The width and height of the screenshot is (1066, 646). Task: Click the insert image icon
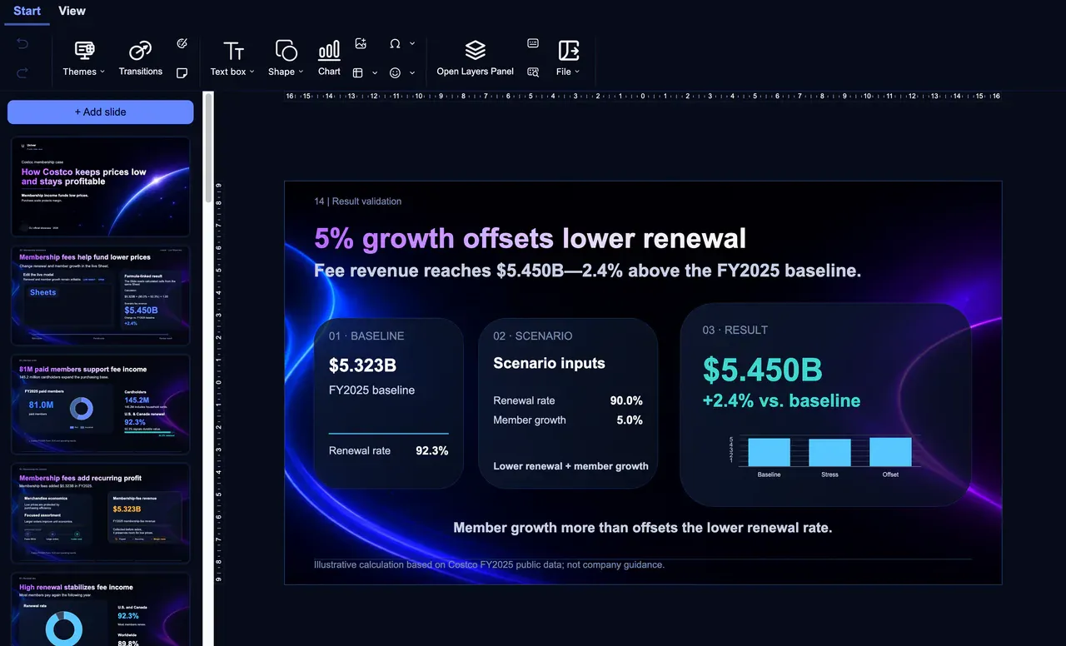click(361, 43)
